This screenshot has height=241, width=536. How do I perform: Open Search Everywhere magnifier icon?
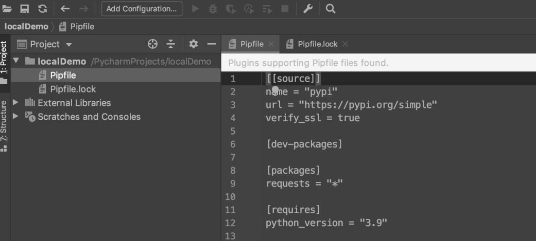click(x=331, y=9)
